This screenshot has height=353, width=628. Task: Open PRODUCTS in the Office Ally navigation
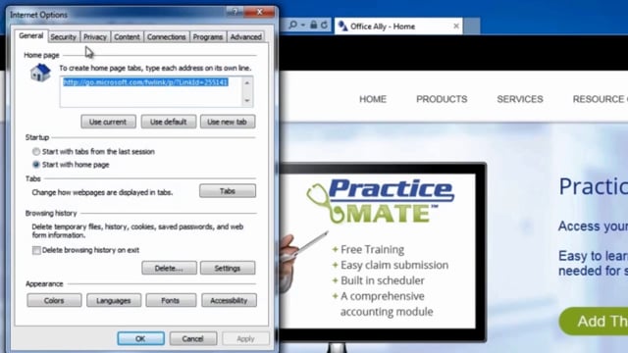tap(442, 99)
